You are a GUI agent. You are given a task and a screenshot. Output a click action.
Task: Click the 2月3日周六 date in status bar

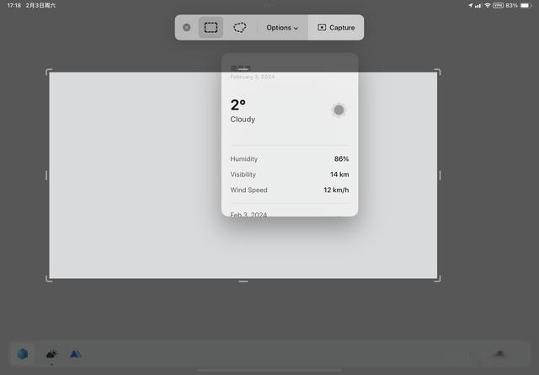coord(40,6)
